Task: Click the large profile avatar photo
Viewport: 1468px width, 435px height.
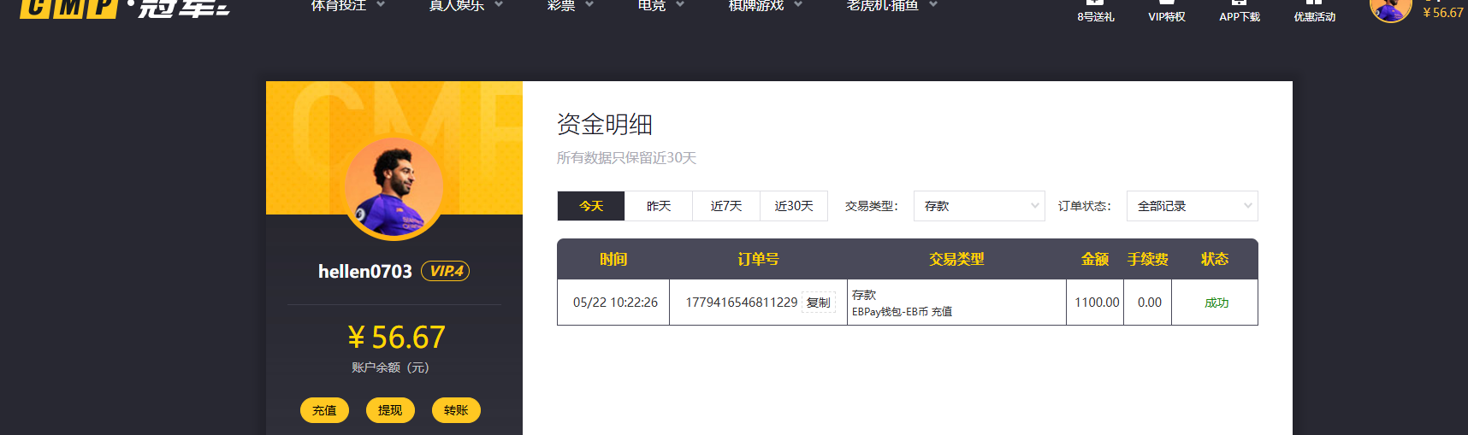Action: point(394,188)
